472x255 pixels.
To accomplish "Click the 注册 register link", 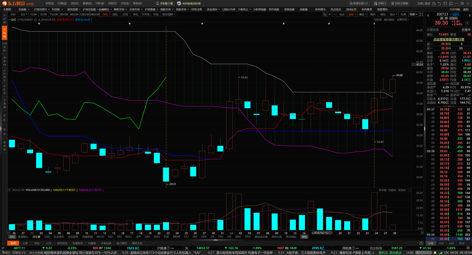I will (x=420, y=4).
